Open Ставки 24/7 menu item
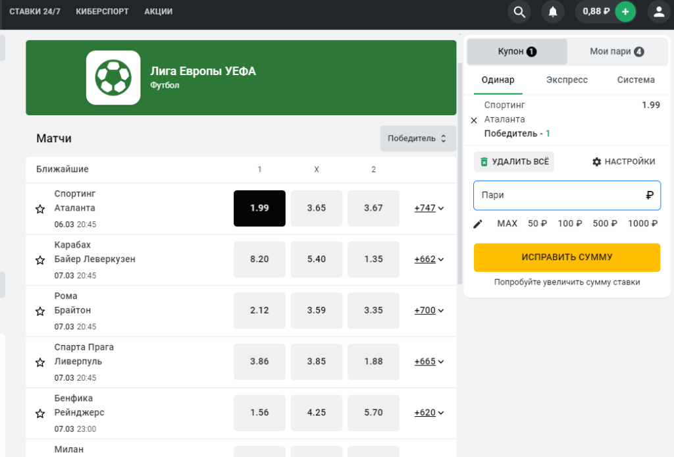This screenshot has height=457, width=674. tap(35, 12)
